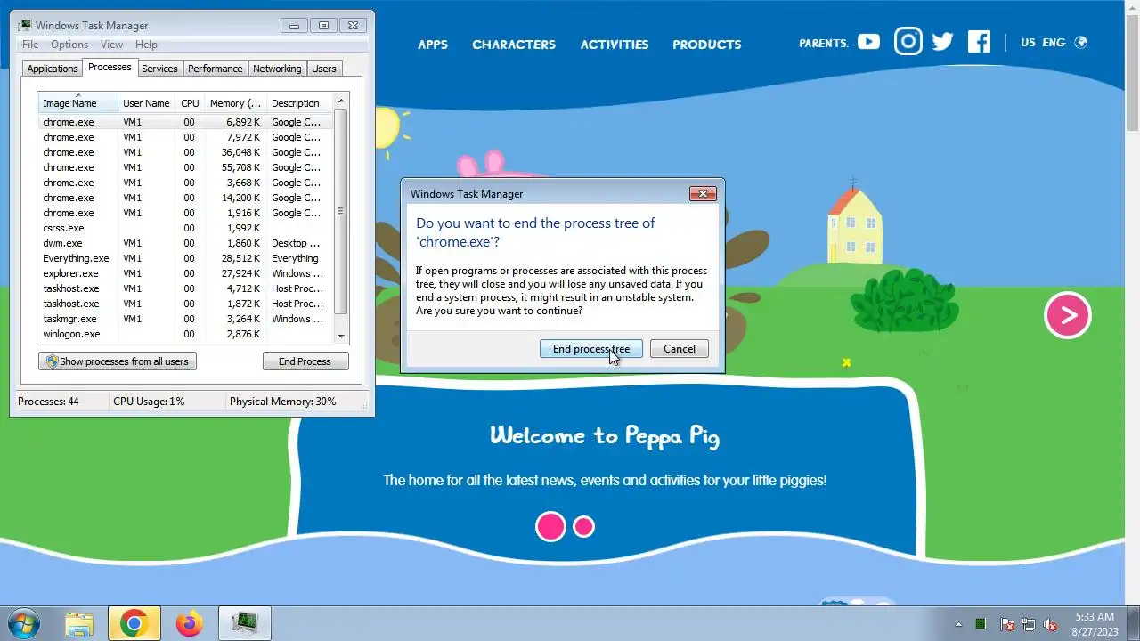The height and width of the screenshot is (641, 1140).
Task: Select the Processes tab
Action: click(110, 67)
